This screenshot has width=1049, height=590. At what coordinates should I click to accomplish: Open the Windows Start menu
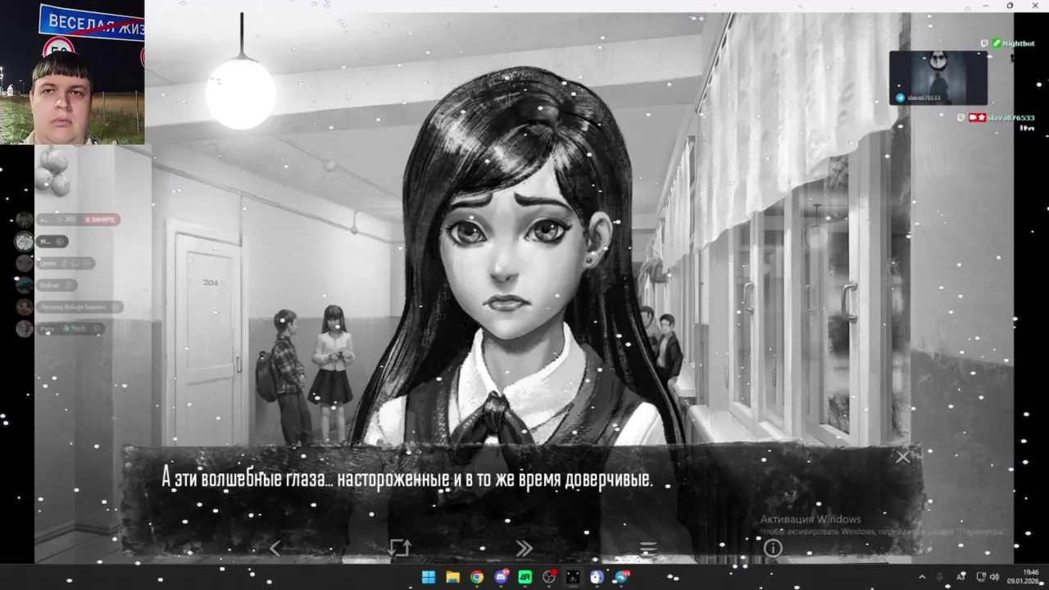429,577
